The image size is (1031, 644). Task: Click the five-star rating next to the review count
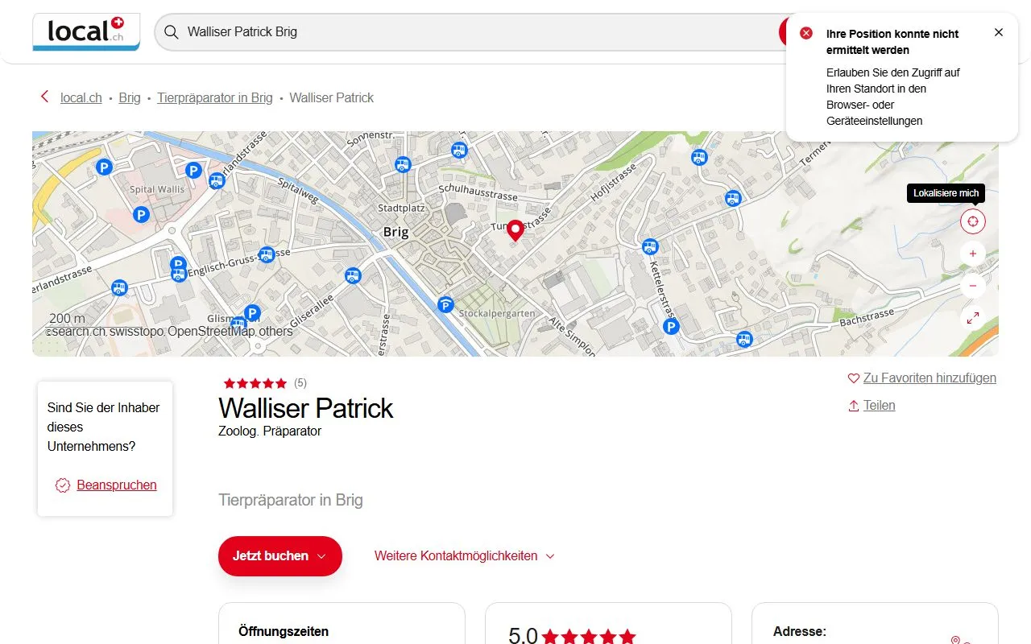pos(255,383)
